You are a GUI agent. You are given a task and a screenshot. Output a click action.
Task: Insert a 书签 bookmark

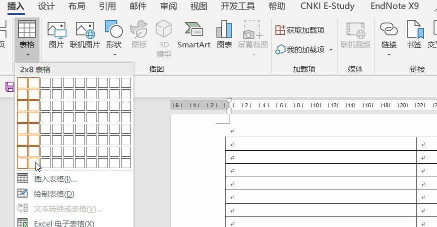click(x=414, y=35)
